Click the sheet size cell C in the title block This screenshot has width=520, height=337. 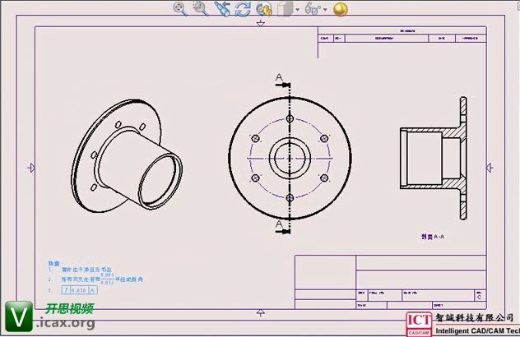(x=479, y=298)
